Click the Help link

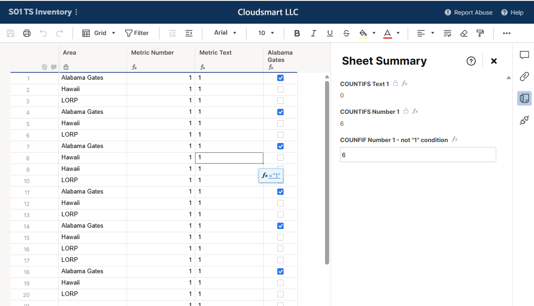pyautogui.click(x=512, y=12)
